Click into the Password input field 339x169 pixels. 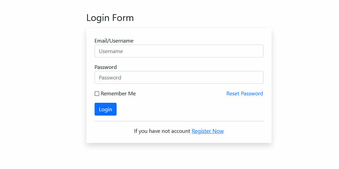[179, 77]
